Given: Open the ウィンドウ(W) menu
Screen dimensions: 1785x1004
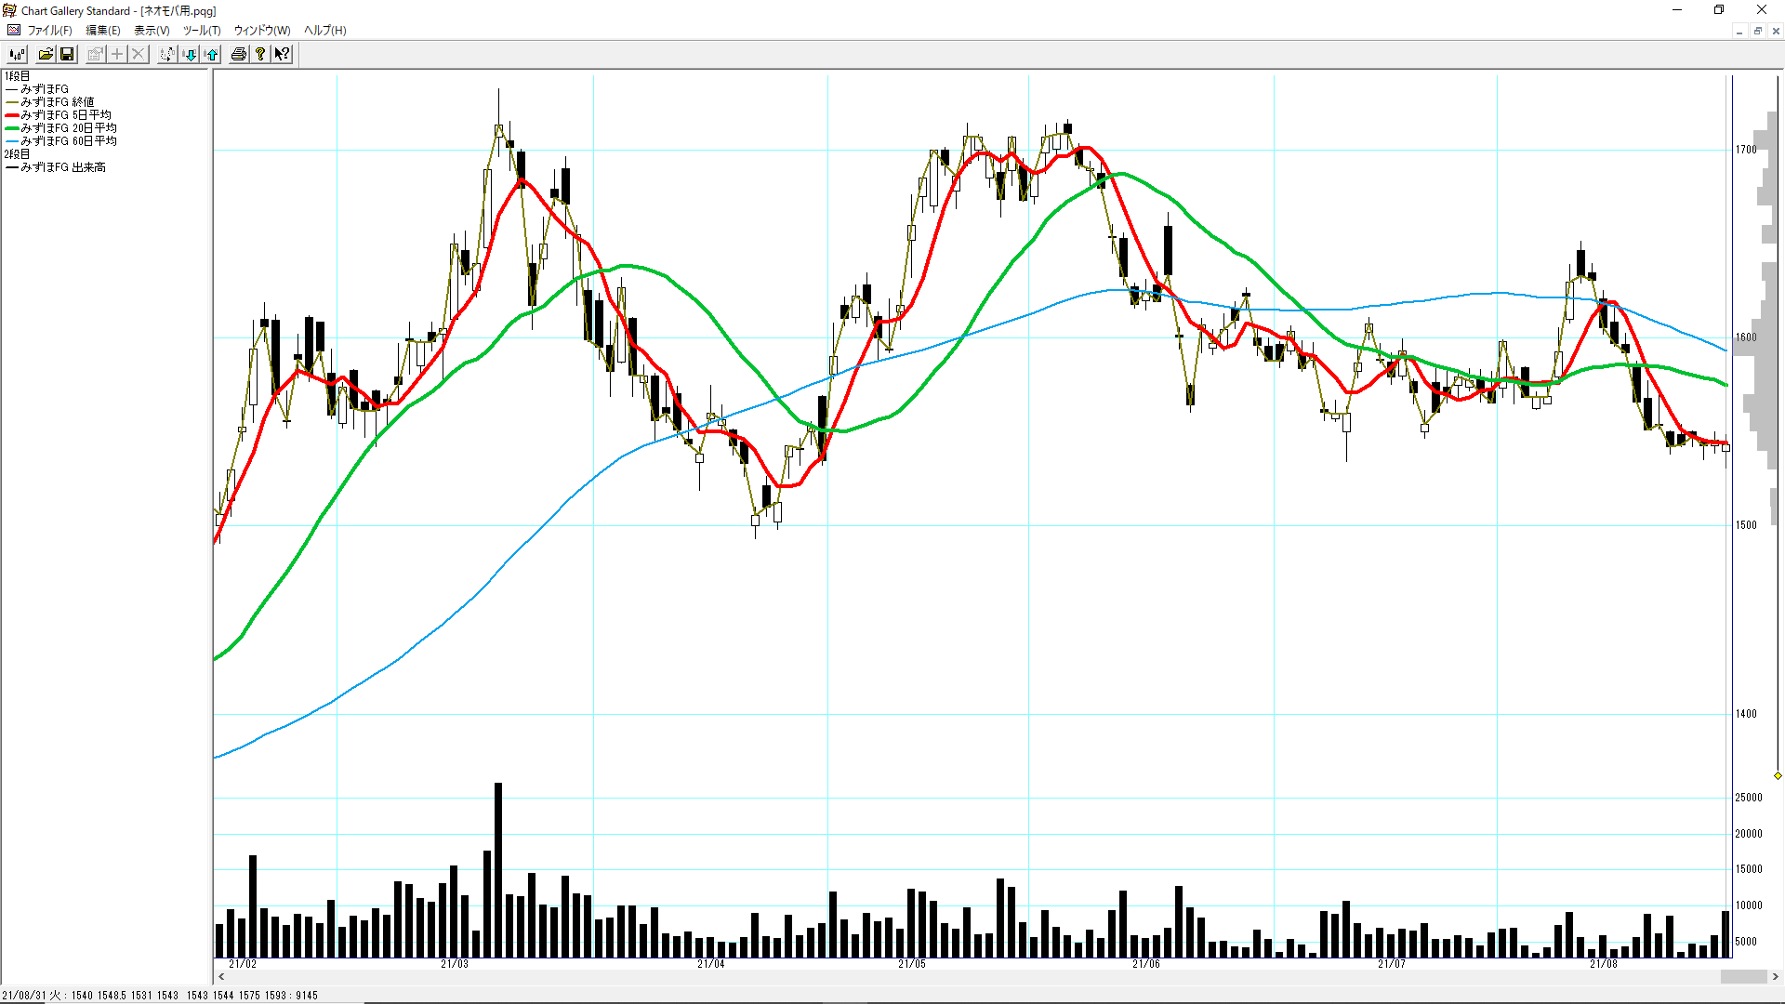Looking at the screenshot, I should pyautogui.click(x=262, y=31).
